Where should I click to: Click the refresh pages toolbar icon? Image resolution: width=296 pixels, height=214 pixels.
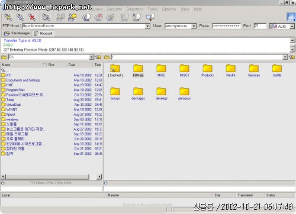(x=86, y=17)
